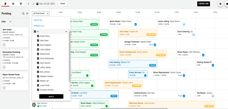This screenshot has height=109, width=228.
Task: Click unassigned avatar on Repair Shower Pump
Action: 4,88
